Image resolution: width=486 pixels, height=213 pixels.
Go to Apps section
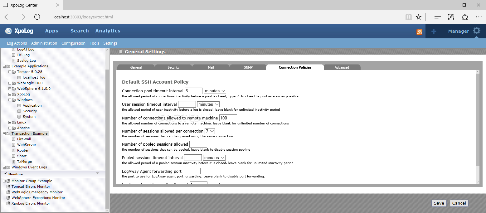click(x=52, y=31)
